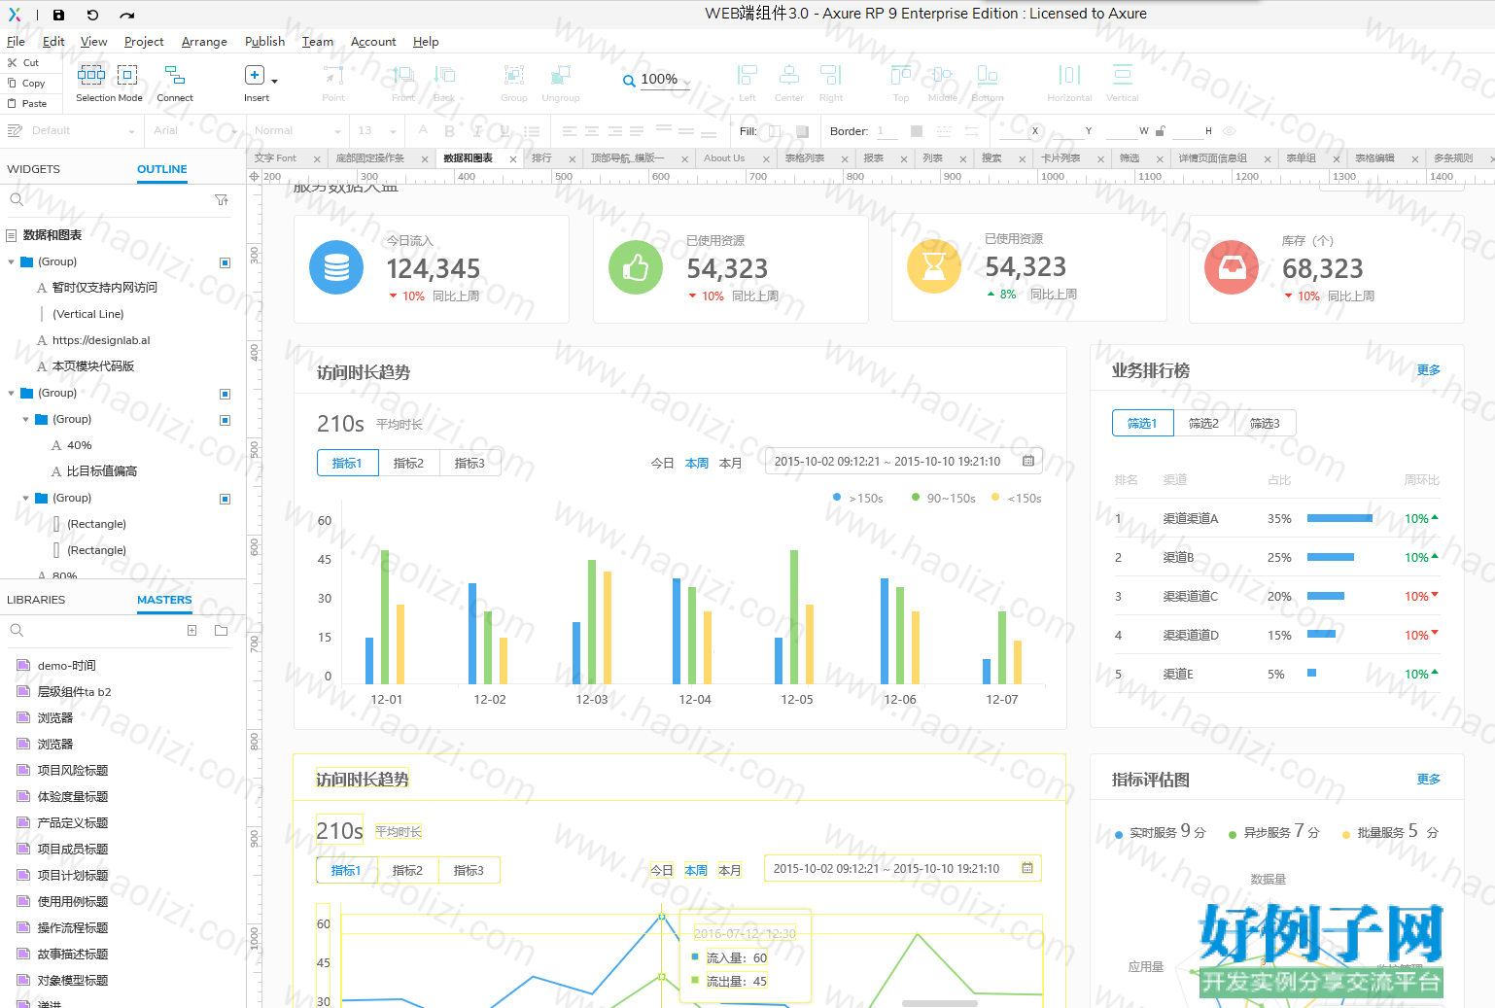This screenshot has height=1008, width=1495.
Task: Undo the last action
Action: point(92,15)
